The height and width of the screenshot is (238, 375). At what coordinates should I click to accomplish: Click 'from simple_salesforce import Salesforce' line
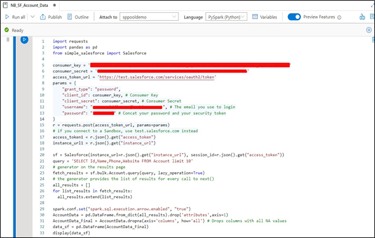99,54
